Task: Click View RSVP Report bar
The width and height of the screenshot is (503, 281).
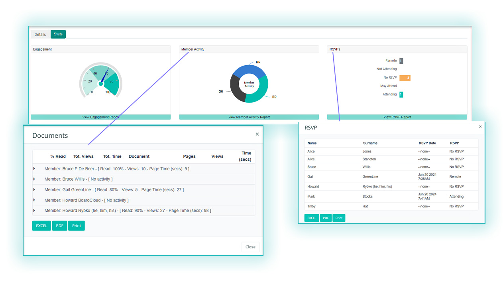Action: [x=397, y=117]
